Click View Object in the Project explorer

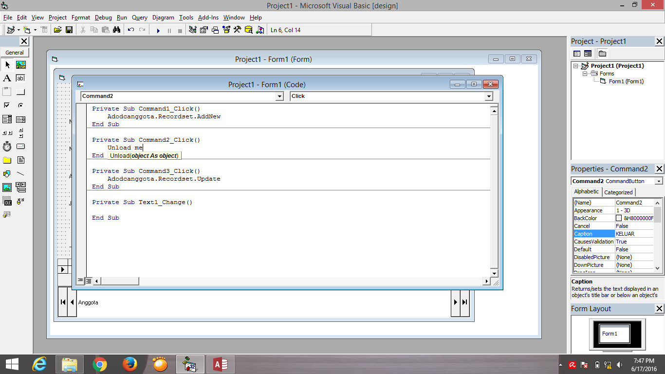[588, 54]
